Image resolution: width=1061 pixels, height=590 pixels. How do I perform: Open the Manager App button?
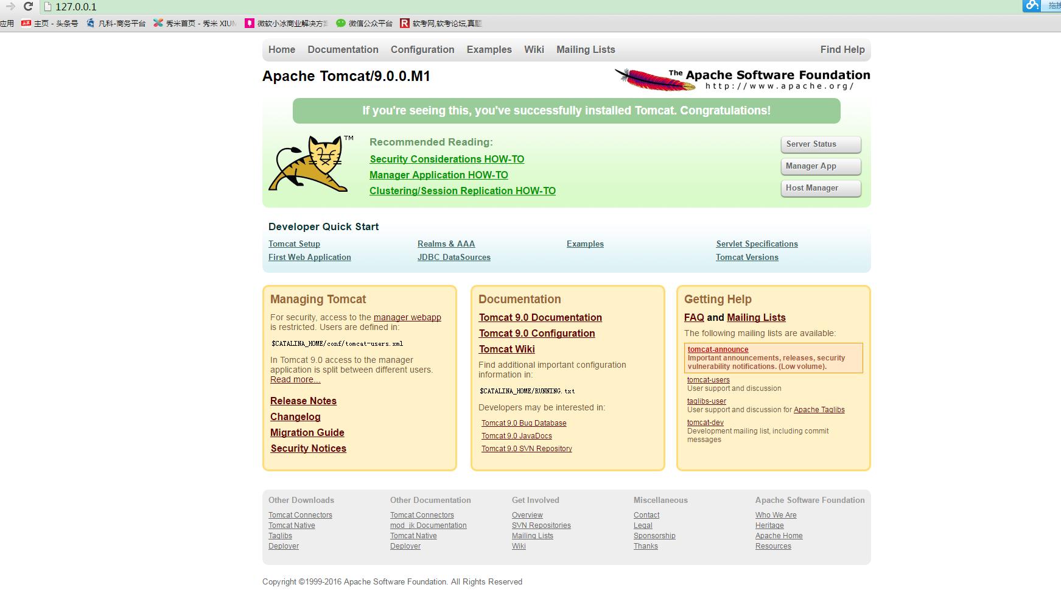(821, 166)
